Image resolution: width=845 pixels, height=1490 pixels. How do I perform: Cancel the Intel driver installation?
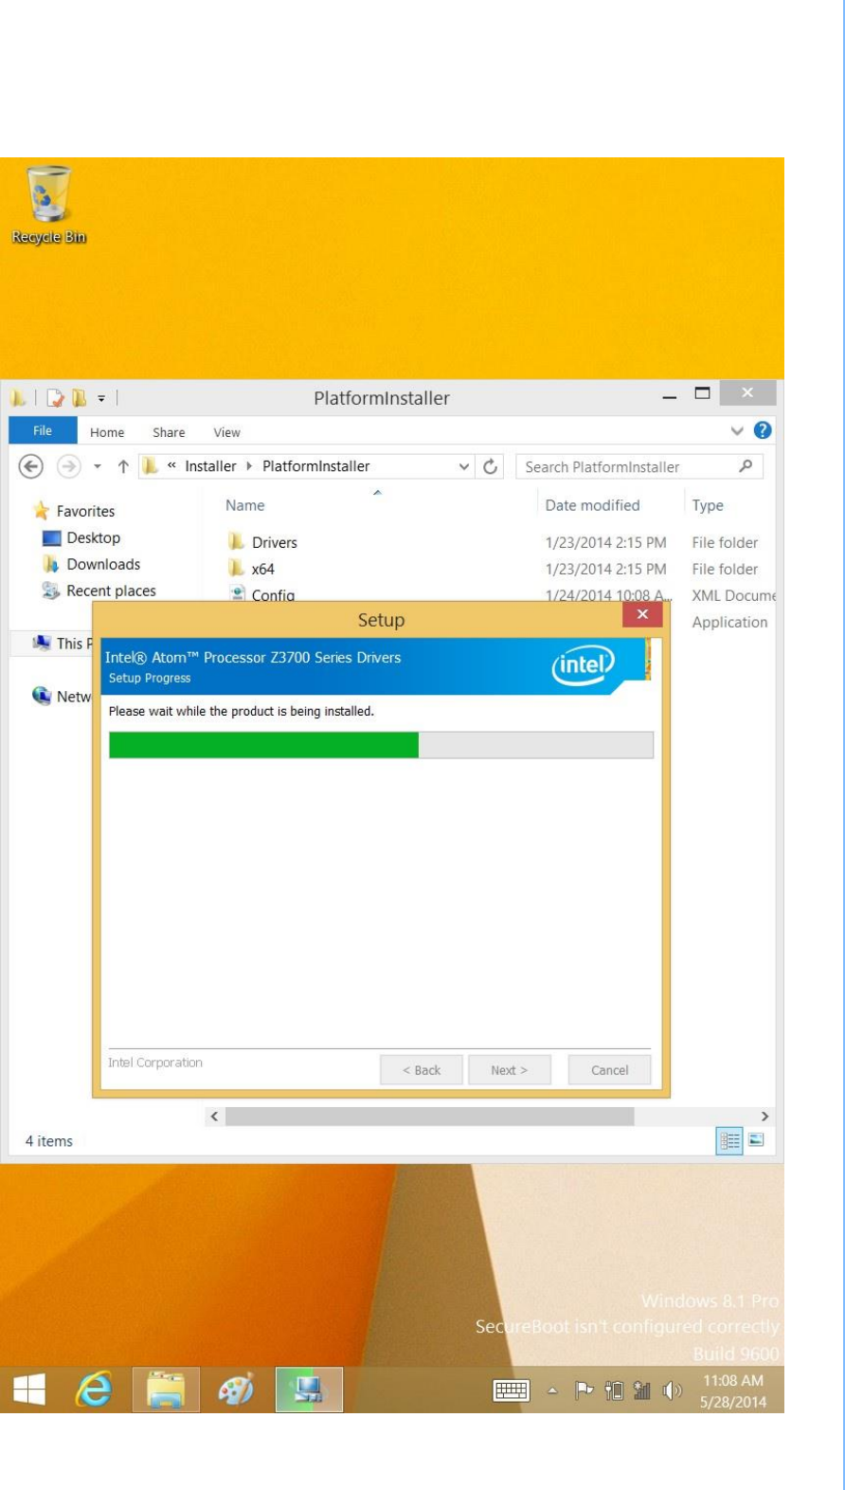[609, 1070]
